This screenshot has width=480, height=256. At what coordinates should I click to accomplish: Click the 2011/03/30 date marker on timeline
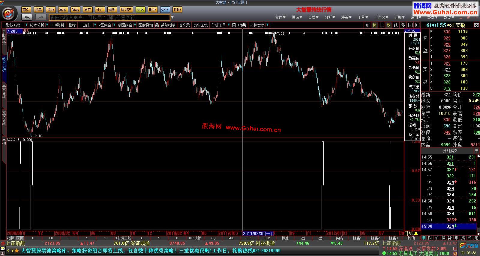pos(257,234)
